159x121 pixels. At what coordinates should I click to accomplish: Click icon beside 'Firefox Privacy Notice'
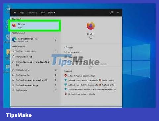tap(66, 94)
